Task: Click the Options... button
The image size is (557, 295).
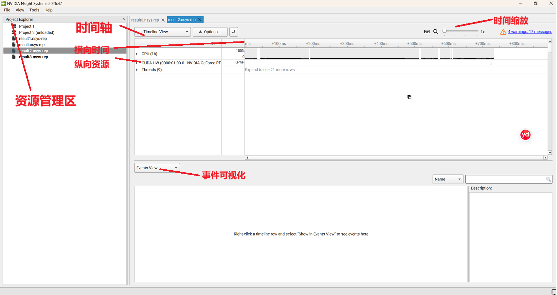Action: coord(210,32)
